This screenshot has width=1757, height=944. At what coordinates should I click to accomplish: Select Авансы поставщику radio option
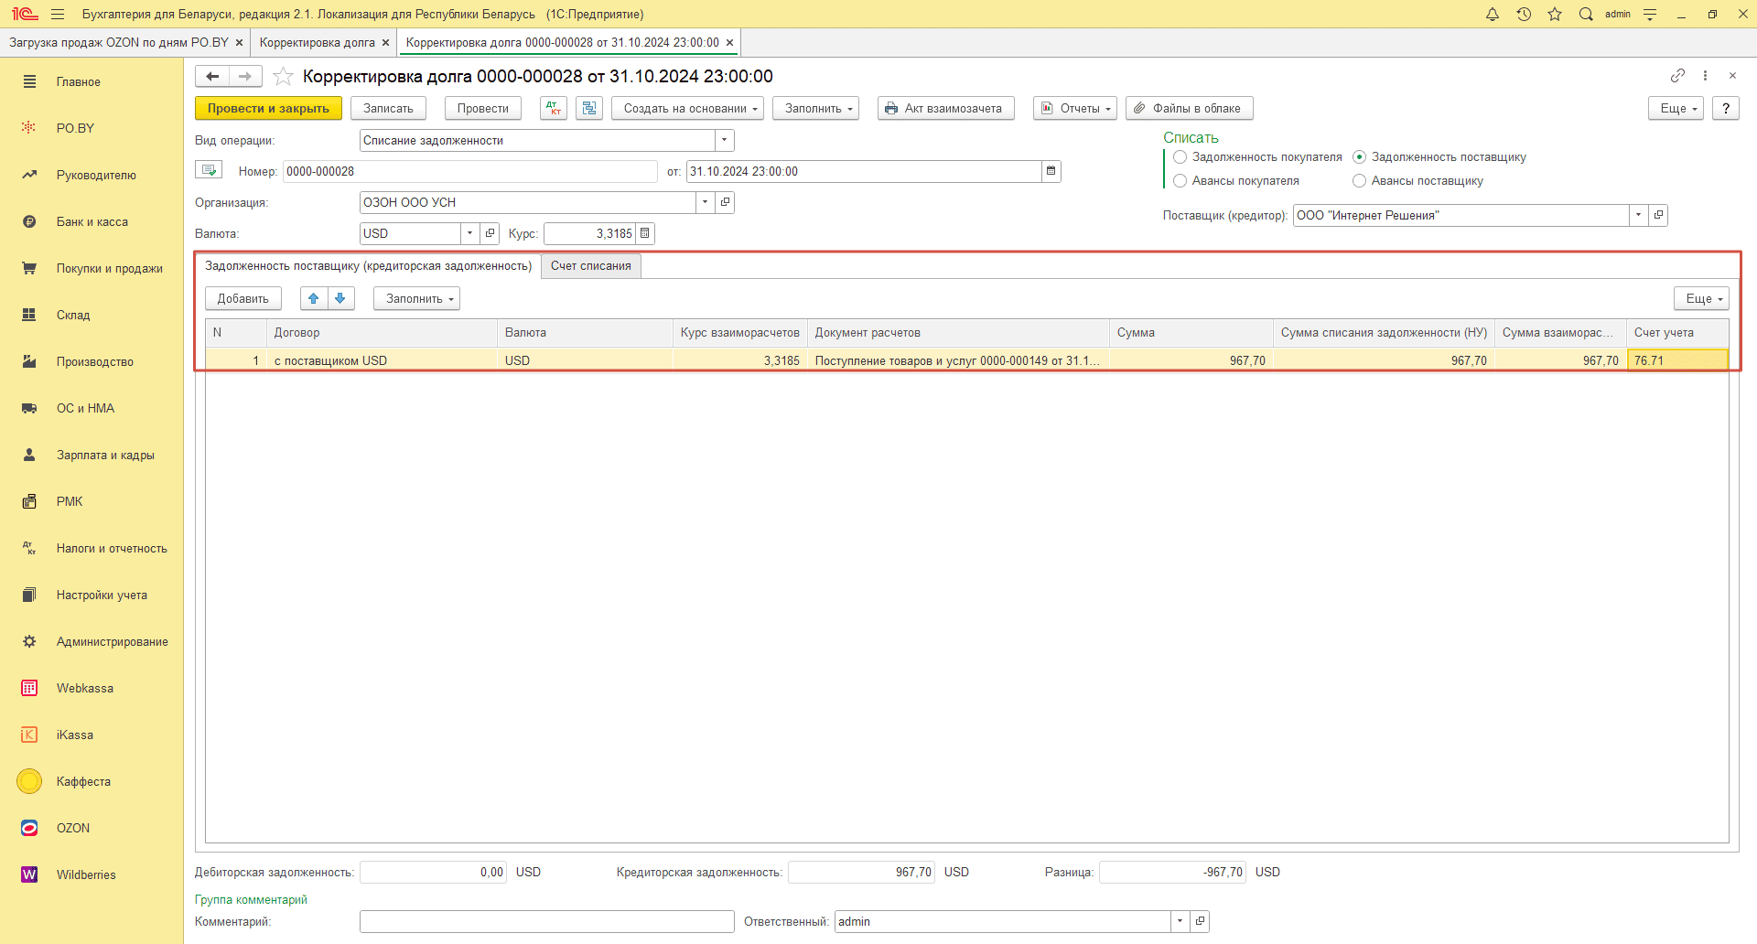[1360, 181]
